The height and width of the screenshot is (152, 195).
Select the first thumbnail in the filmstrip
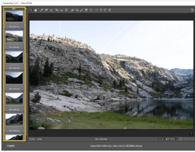(14, 16)
